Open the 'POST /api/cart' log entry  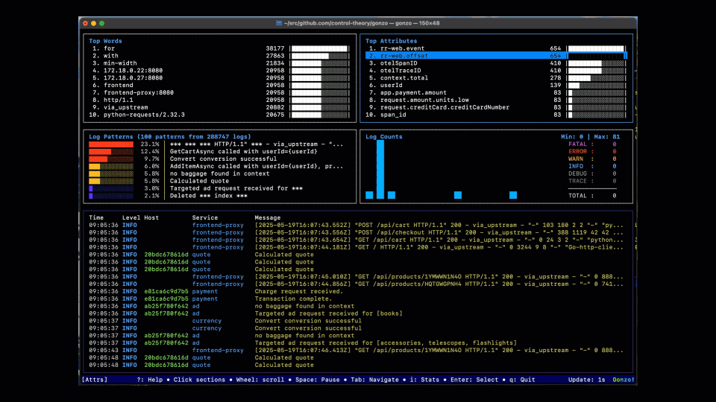(357, 225)
